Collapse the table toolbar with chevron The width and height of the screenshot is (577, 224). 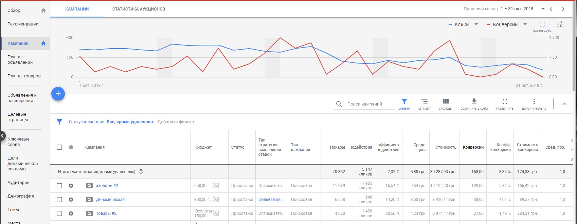[x=564, y=104]
